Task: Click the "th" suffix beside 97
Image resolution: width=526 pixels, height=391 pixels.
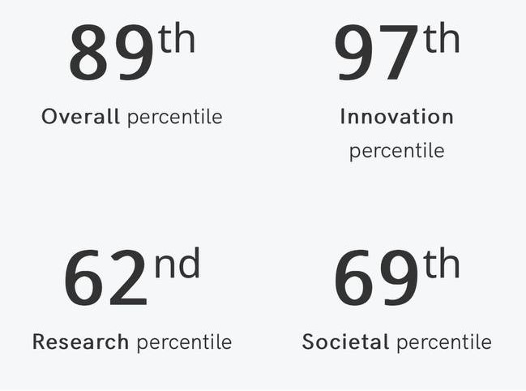Action: coord(442,38)
